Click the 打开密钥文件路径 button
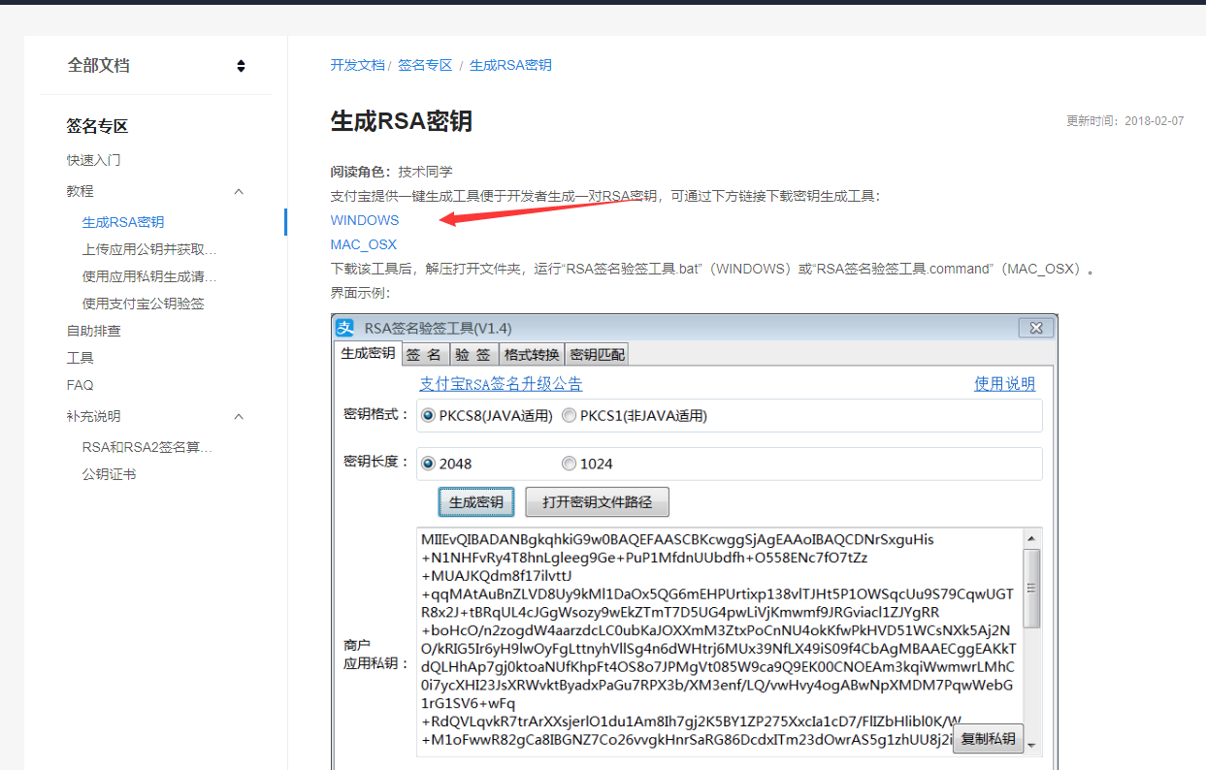Viewport: 1206px width, 770px height. pyautogui.click(x=597, y=501)
